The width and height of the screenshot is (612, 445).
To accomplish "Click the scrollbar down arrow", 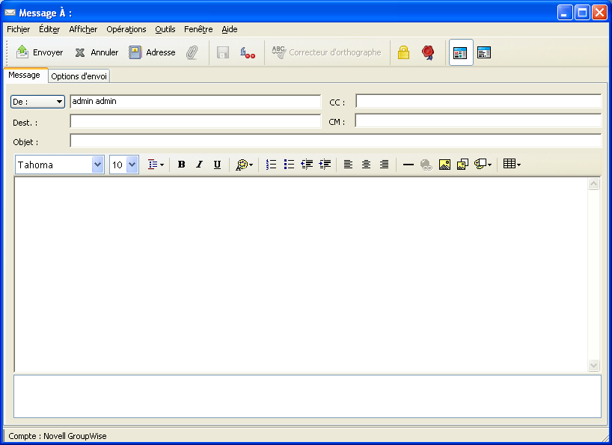I will (593, 366).
